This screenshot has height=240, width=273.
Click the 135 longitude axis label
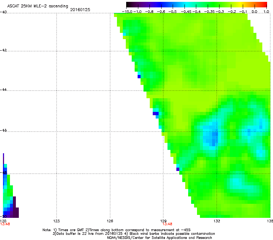pyautogui.click(x=270, y=221)
